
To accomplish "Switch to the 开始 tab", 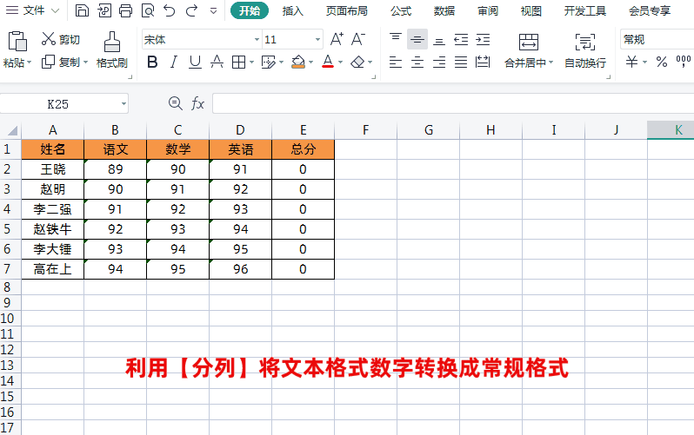I will [250, 10].
